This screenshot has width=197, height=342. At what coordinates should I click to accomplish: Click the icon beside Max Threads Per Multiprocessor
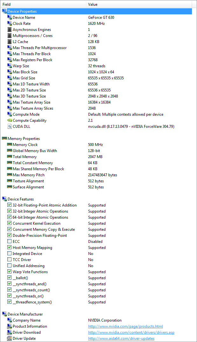point(9,48)
